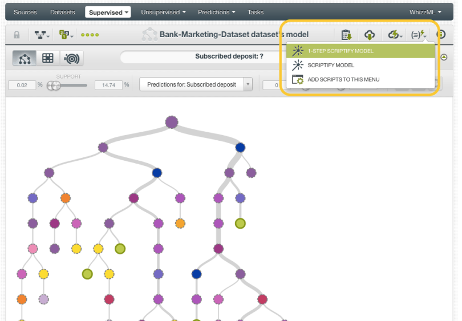462x321 pixels.
Task: Open the Supervised dropdown menu
Action: point(108,12)
